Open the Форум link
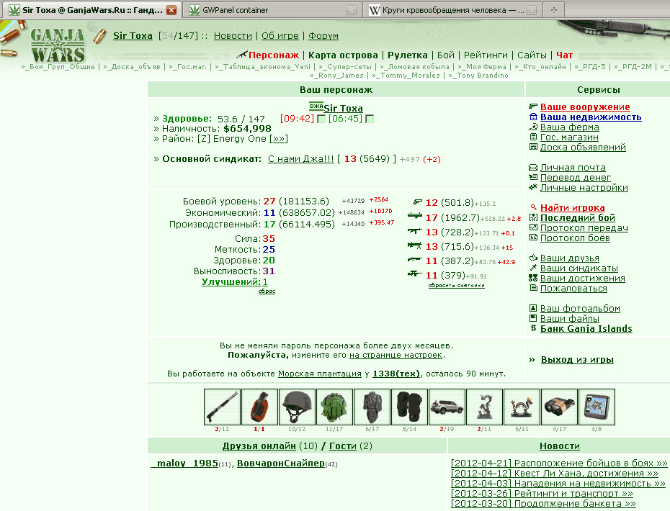Viewport: 670px width, 511px height. click(323, 36)
